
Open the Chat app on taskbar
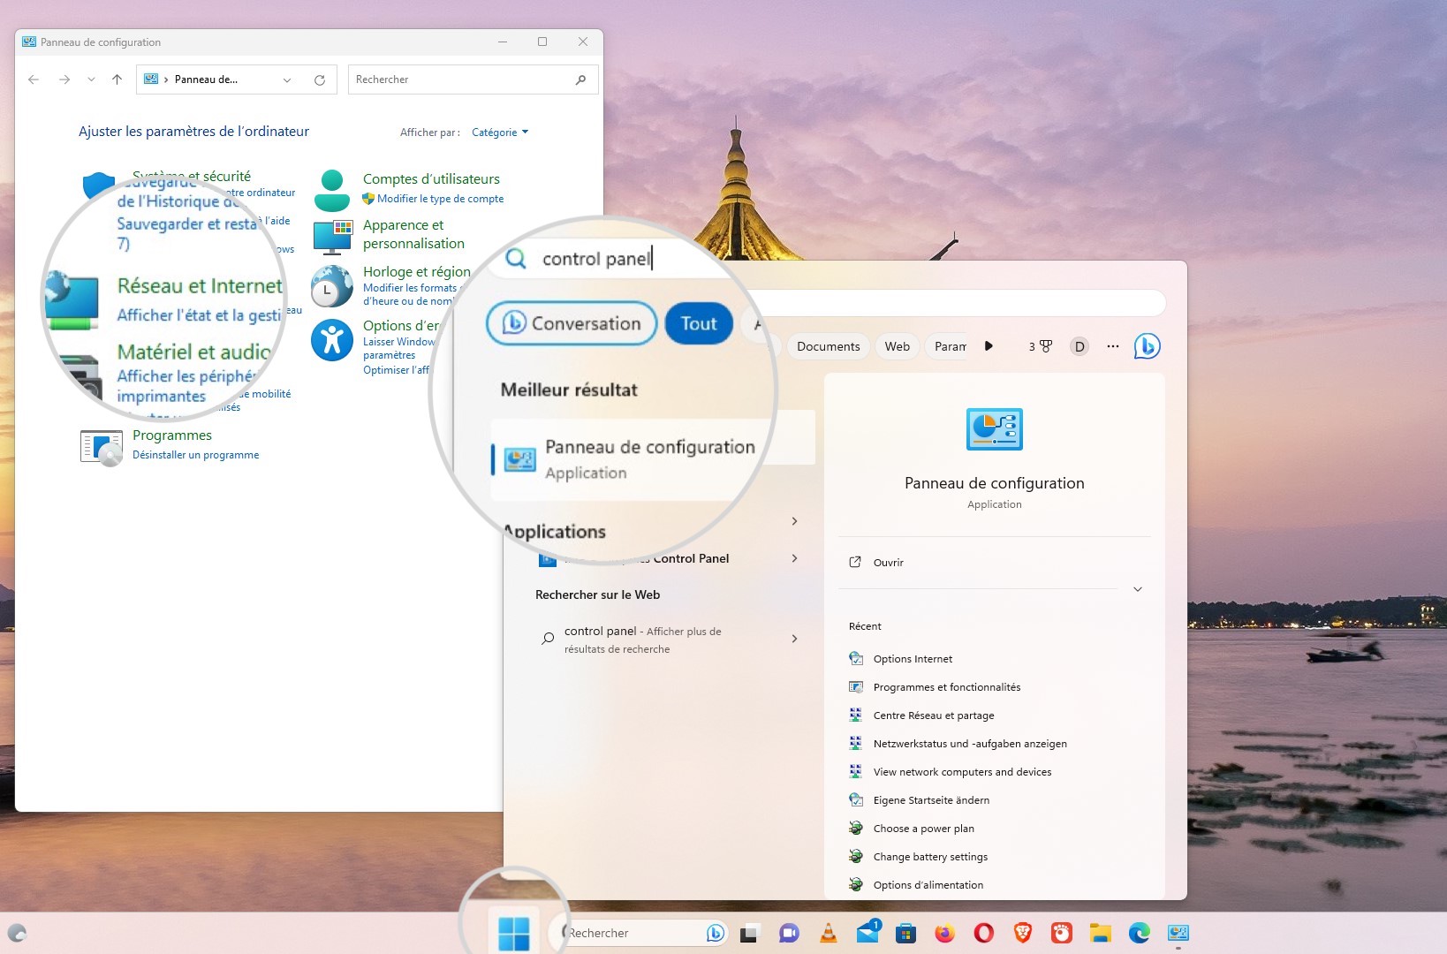pyautogui.click(x=789, y=933)
